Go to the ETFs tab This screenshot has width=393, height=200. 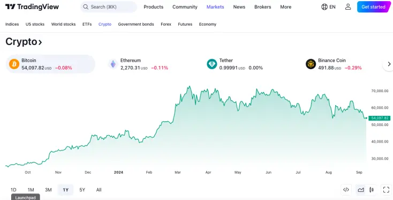point(87,24)
